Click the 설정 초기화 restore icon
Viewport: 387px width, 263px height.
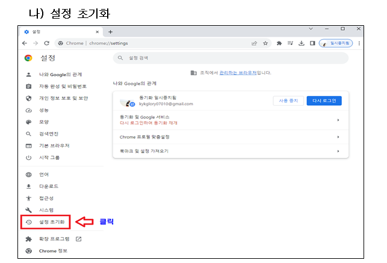click(x=29, y=222)
